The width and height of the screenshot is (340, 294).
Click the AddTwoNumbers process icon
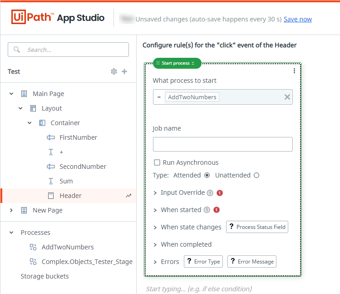[x=33, y=247]
